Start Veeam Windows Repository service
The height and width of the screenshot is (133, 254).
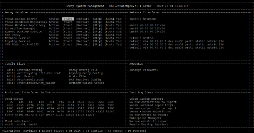click(68, 25)
